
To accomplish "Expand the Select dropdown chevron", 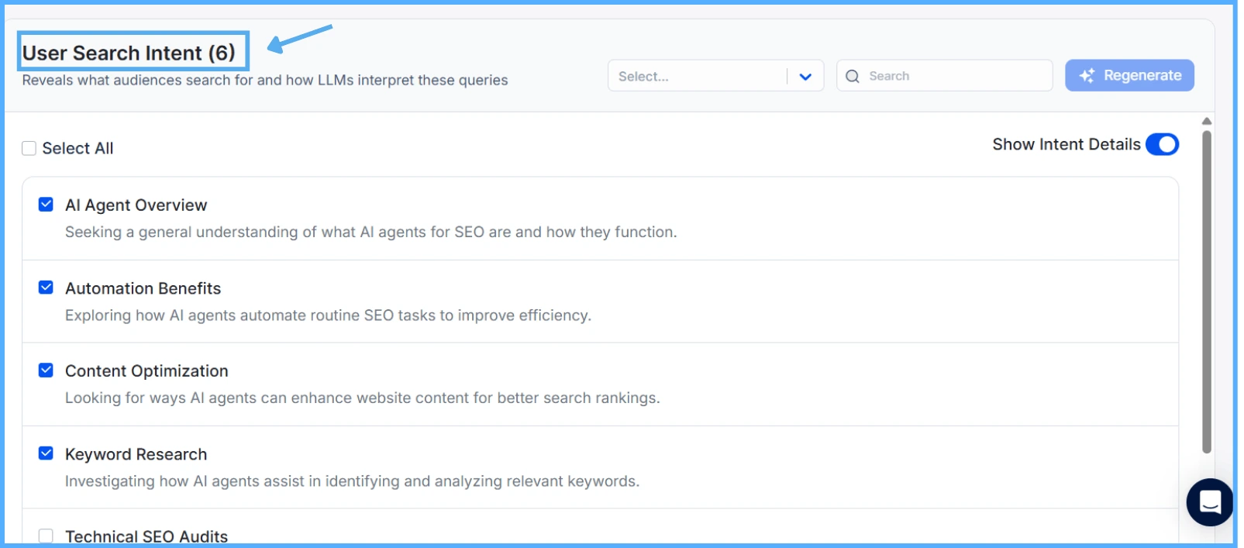I will click(x=805, y=77).
